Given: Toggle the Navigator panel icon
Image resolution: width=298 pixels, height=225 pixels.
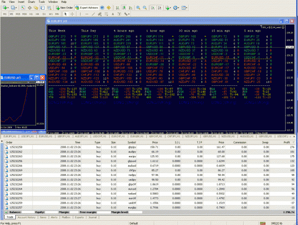Looking at the screenshot, I should coord(36,8).
